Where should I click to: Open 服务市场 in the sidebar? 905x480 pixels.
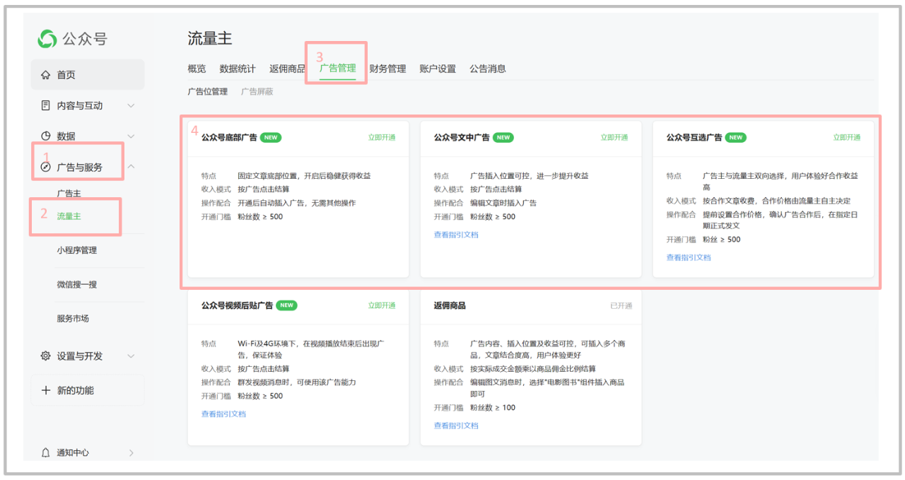tap(73, 318)
